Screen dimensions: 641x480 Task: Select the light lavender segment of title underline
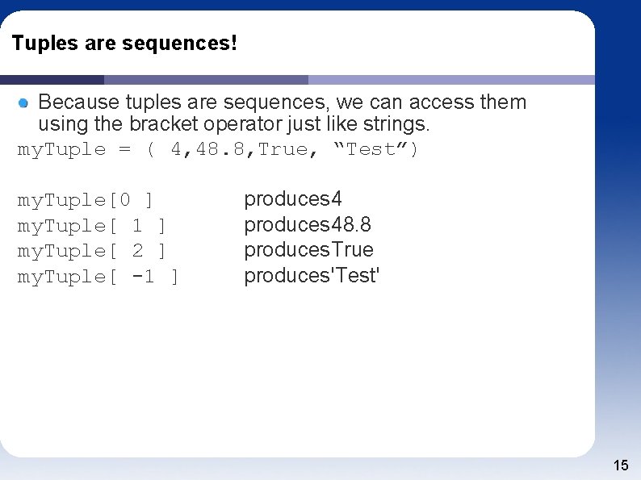pos(450,80)
